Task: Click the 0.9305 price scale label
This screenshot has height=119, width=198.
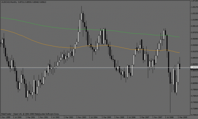Action: coord(195,45)
